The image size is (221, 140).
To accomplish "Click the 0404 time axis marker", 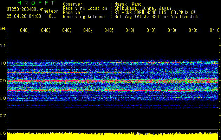I will point(87,30).
